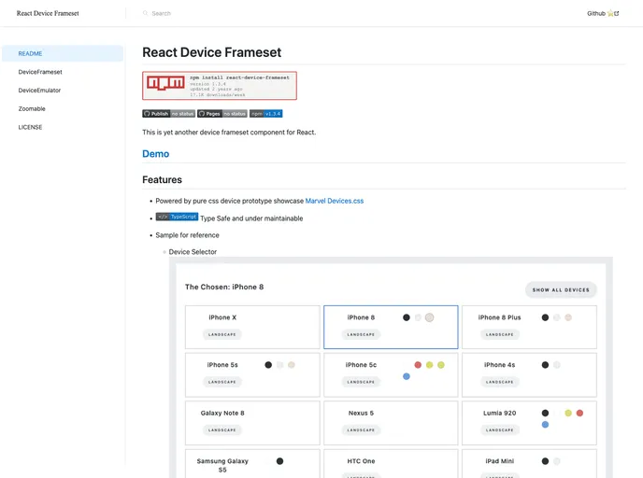Screen dimensions: 643x478
Task: Click the Github link text
Action: coord(596,13)
